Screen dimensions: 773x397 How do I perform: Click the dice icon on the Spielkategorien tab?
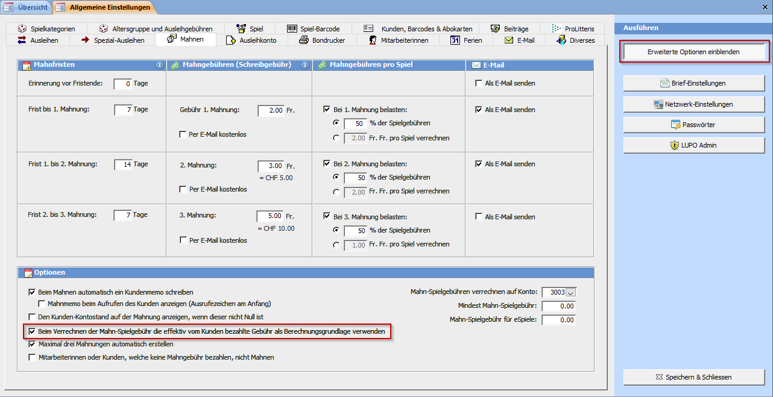coord(22,28)
